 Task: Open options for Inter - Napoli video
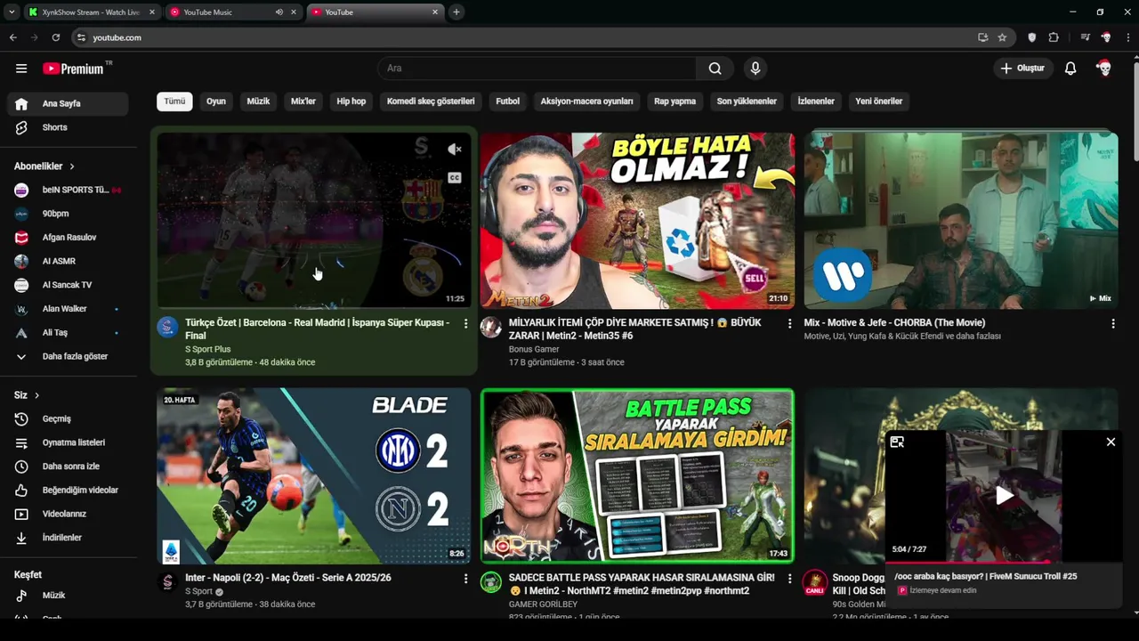pyautogui.click(x=465, y=579)
